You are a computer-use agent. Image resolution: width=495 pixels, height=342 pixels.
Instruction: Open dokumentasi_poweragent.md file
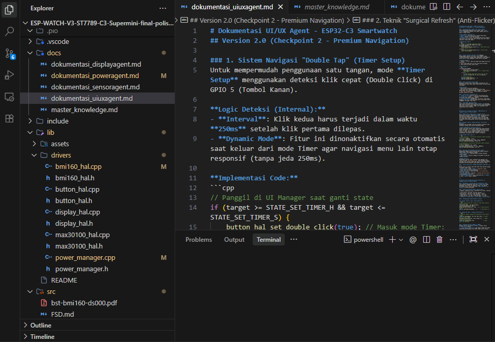pyautogui.click(x=97, y=76)
